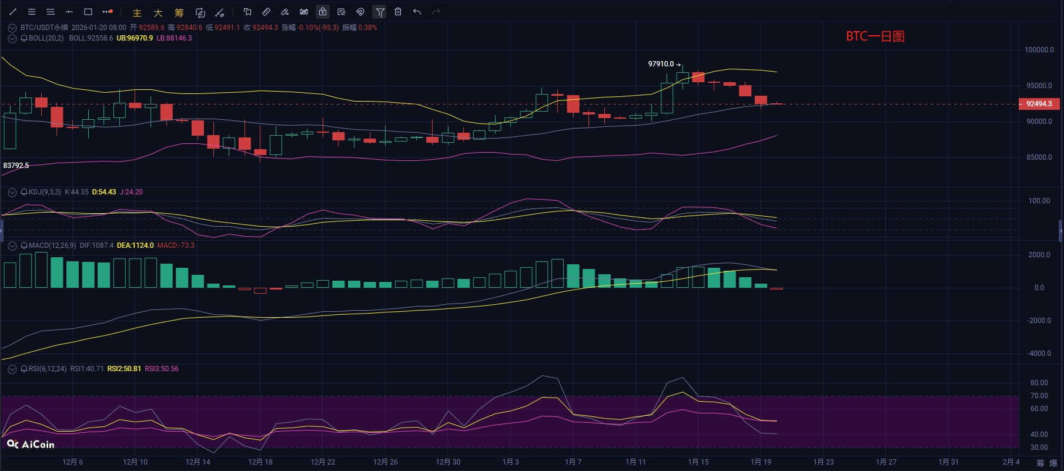
Task: Collapse the KDJ indicator panel chevron
Action: (12, 192)
